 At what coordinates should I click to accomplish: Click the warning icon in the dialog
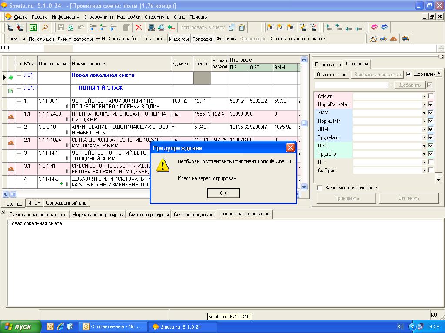point(163,165)
